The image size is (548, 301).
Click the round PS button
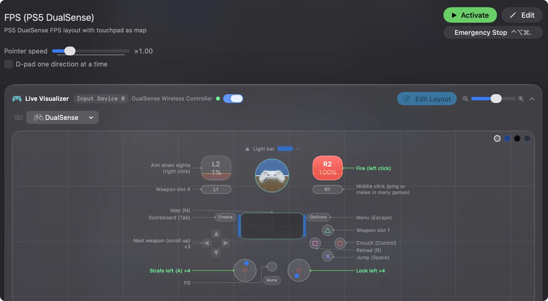[x=272, y=267]
